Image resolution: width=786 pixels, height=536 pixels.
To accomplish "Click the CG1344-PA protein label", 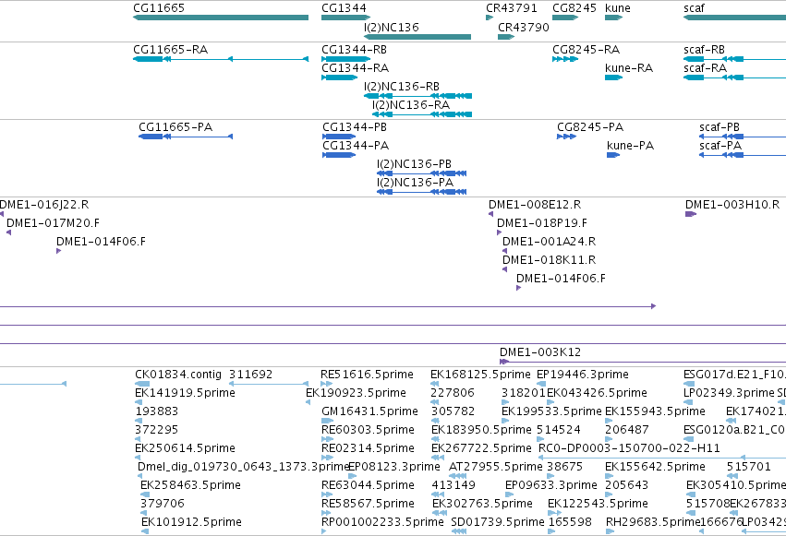I will click(356, 146).
